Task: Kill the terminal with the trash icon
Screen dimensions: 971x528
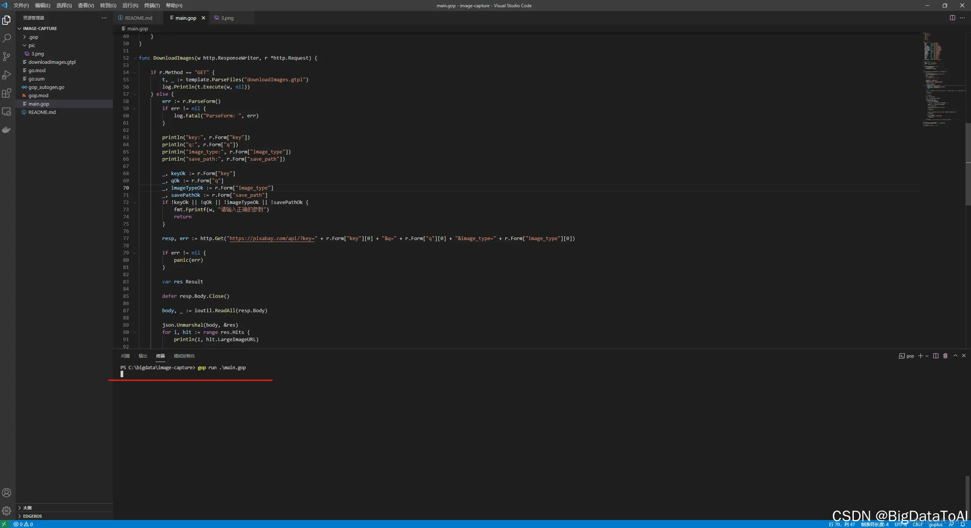Action: coord(945,356)
